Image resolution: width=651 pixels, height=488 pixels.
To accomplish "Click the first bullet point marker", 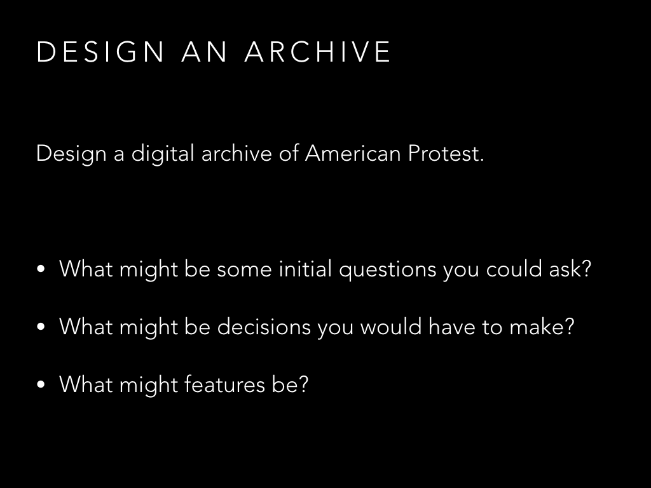I will point(41,269).
